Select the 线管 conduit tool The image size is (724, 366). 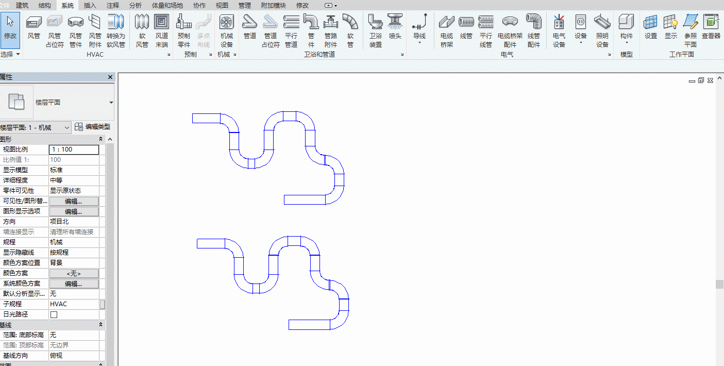coord(466,27)
